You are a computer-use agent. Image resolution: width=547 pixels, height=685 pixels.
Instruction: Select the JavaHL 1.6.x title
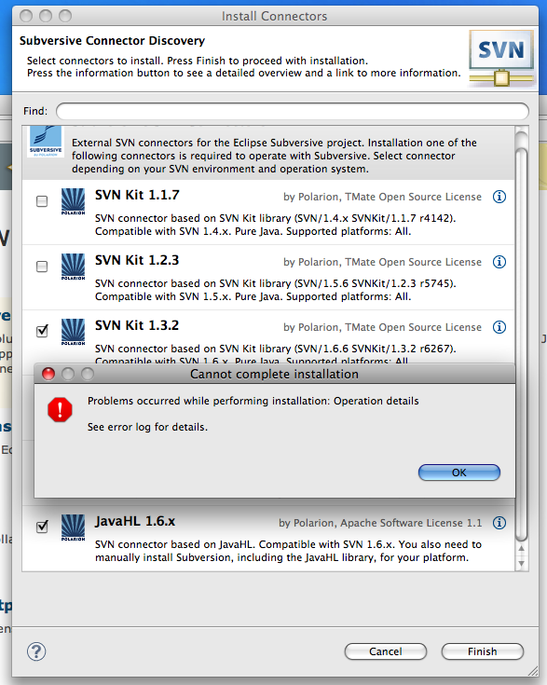pos(135,521)
